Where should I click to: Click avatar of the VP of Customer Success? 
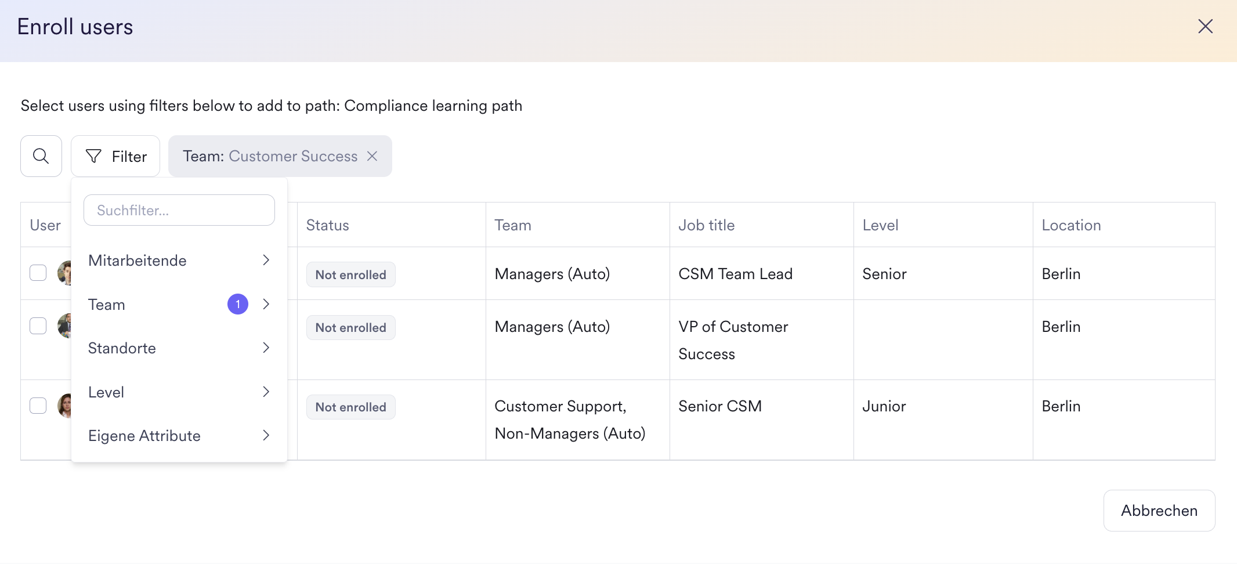(65, 326)
